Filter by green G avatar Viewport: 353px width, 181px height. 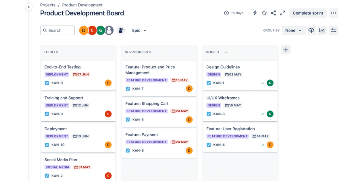tap(101, 30)
